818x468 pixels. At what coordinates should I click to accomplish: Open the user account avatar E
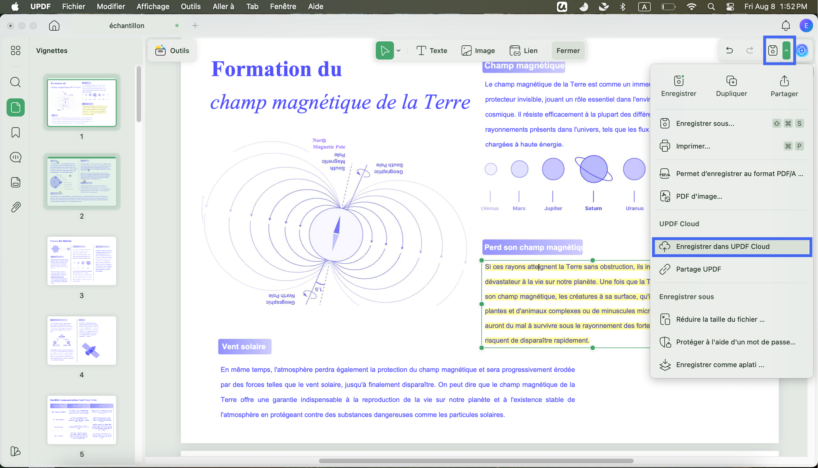tap(806, 26)
